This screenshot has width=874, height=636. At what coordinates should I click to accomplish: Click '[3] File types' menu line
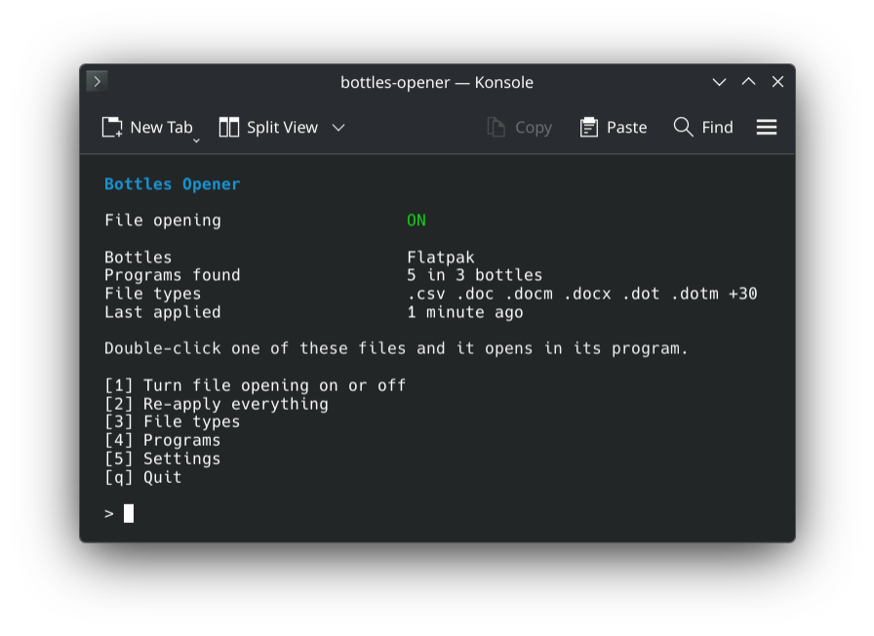click(173, 422)
